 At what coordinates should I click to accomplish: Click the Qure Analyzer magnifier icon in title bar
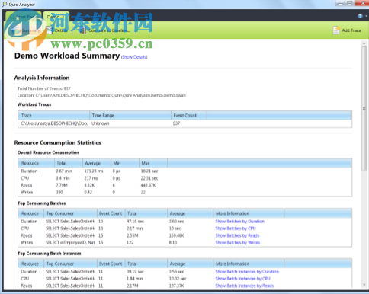click(5, 4)
